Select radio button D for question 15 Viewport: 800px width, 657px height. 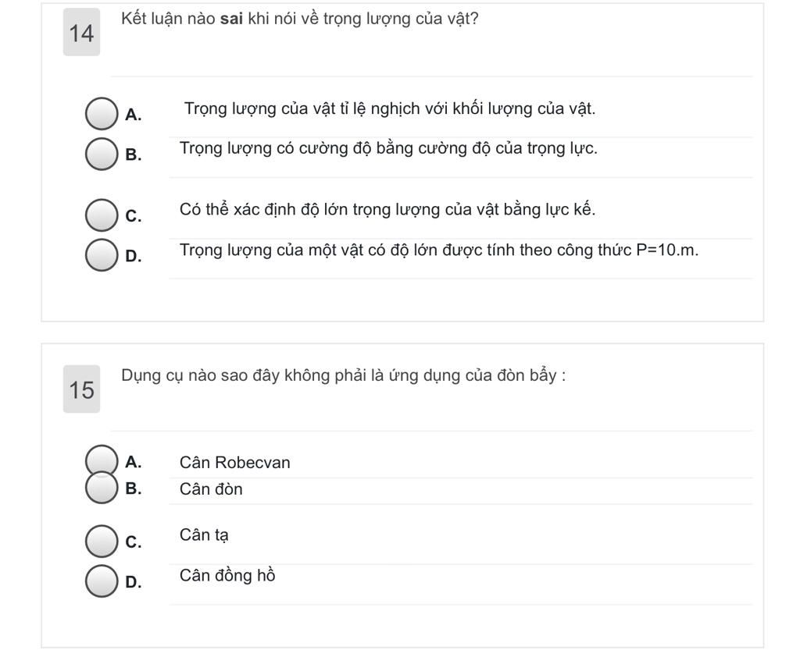[x=102, y=581]
